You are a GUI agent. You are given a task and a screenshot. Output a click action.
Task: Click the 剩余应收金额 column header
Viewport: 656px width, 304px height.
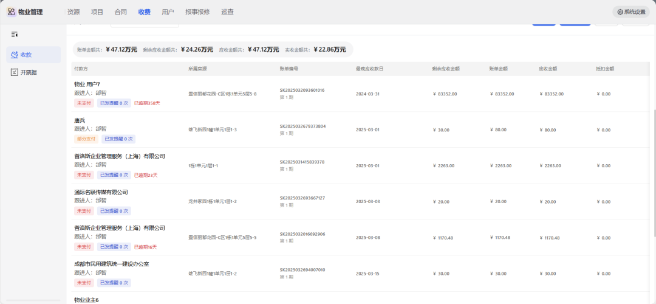[446, 69]
